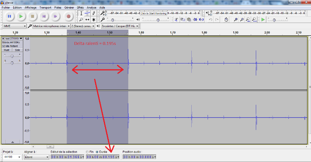Click the 1,80 mark on the timeline ruler
This screenshot has height=162, width=311.
204,32
